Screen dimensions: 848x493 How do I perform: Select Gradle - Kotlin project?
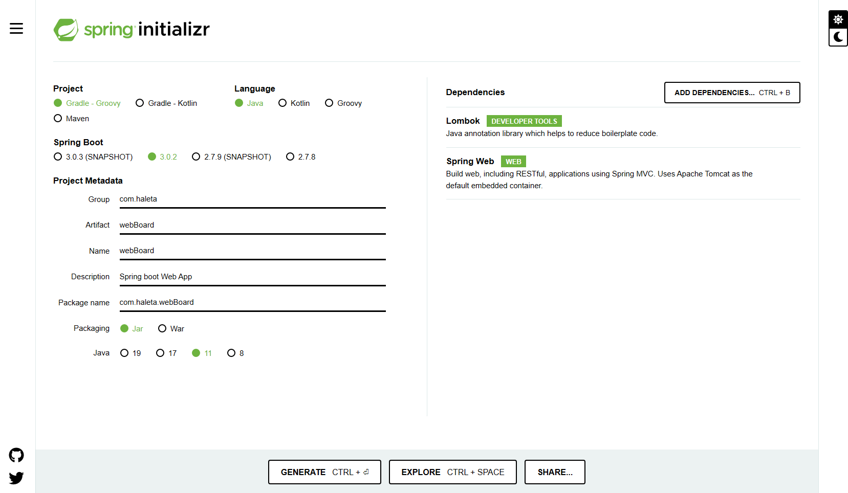[x=166, y=103]
